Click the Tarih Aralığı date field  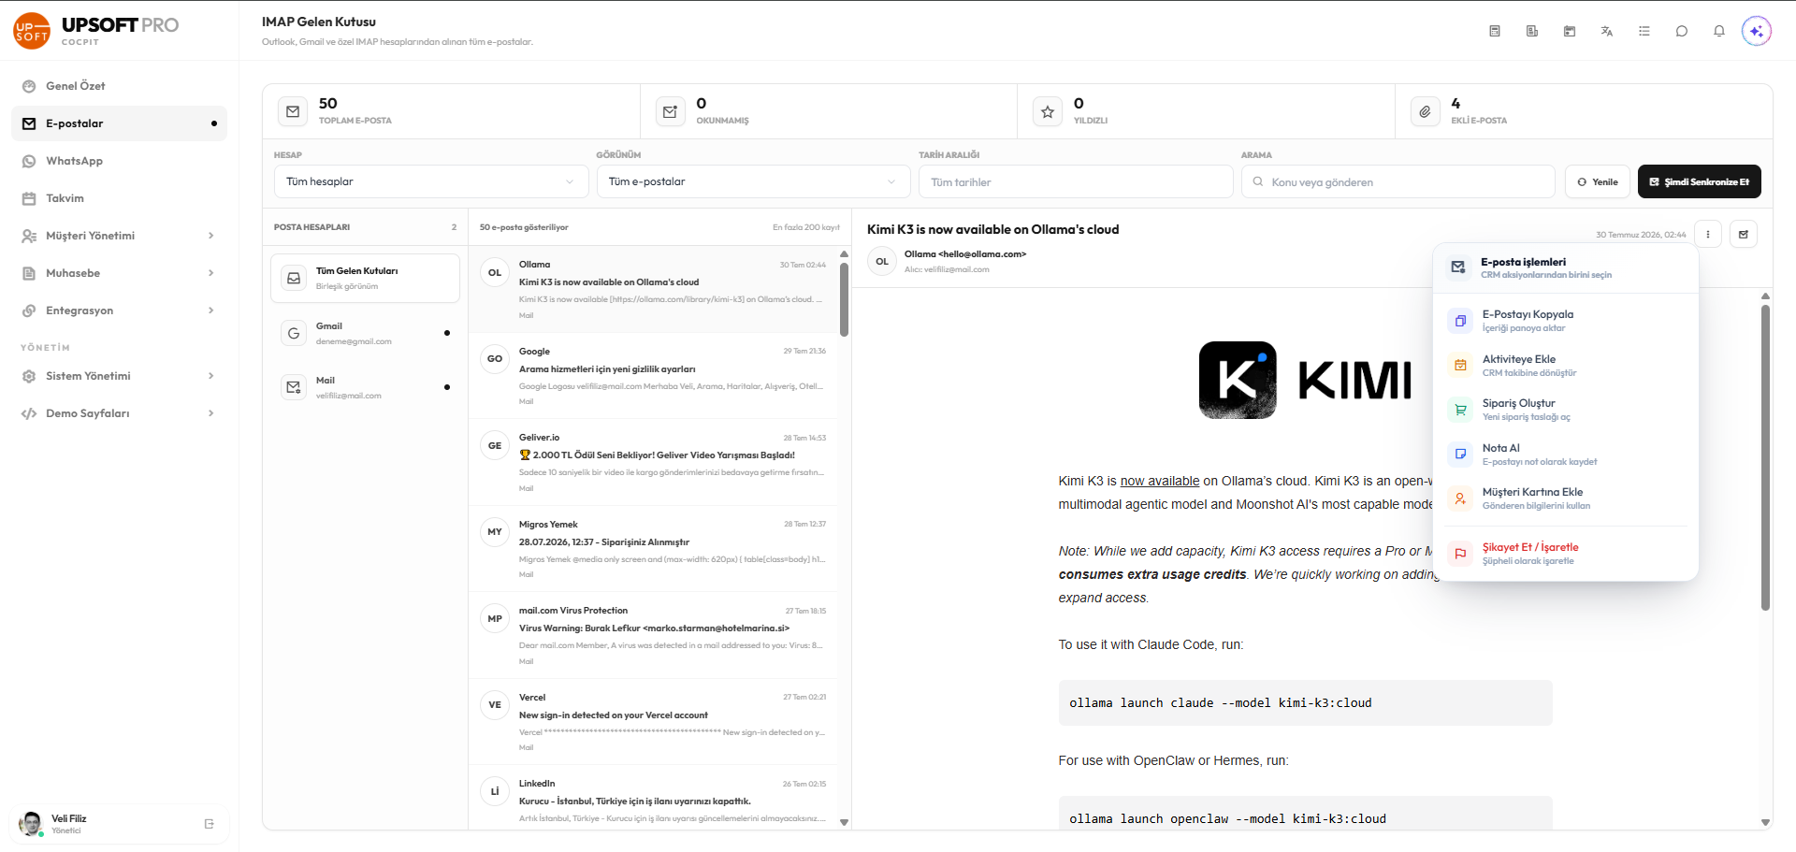click(x=1076, y=181)
